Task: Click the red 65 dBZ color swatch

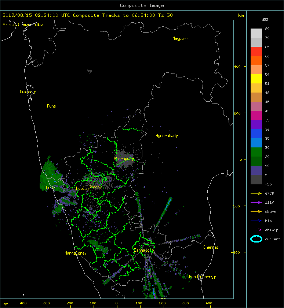Action: click(x=256, y=52)
